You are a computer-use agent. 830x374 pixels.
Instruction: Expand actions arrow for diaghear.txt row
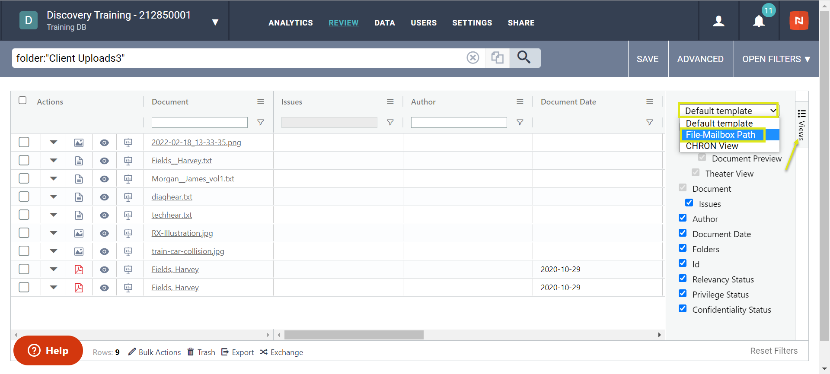tap(53, 197)
